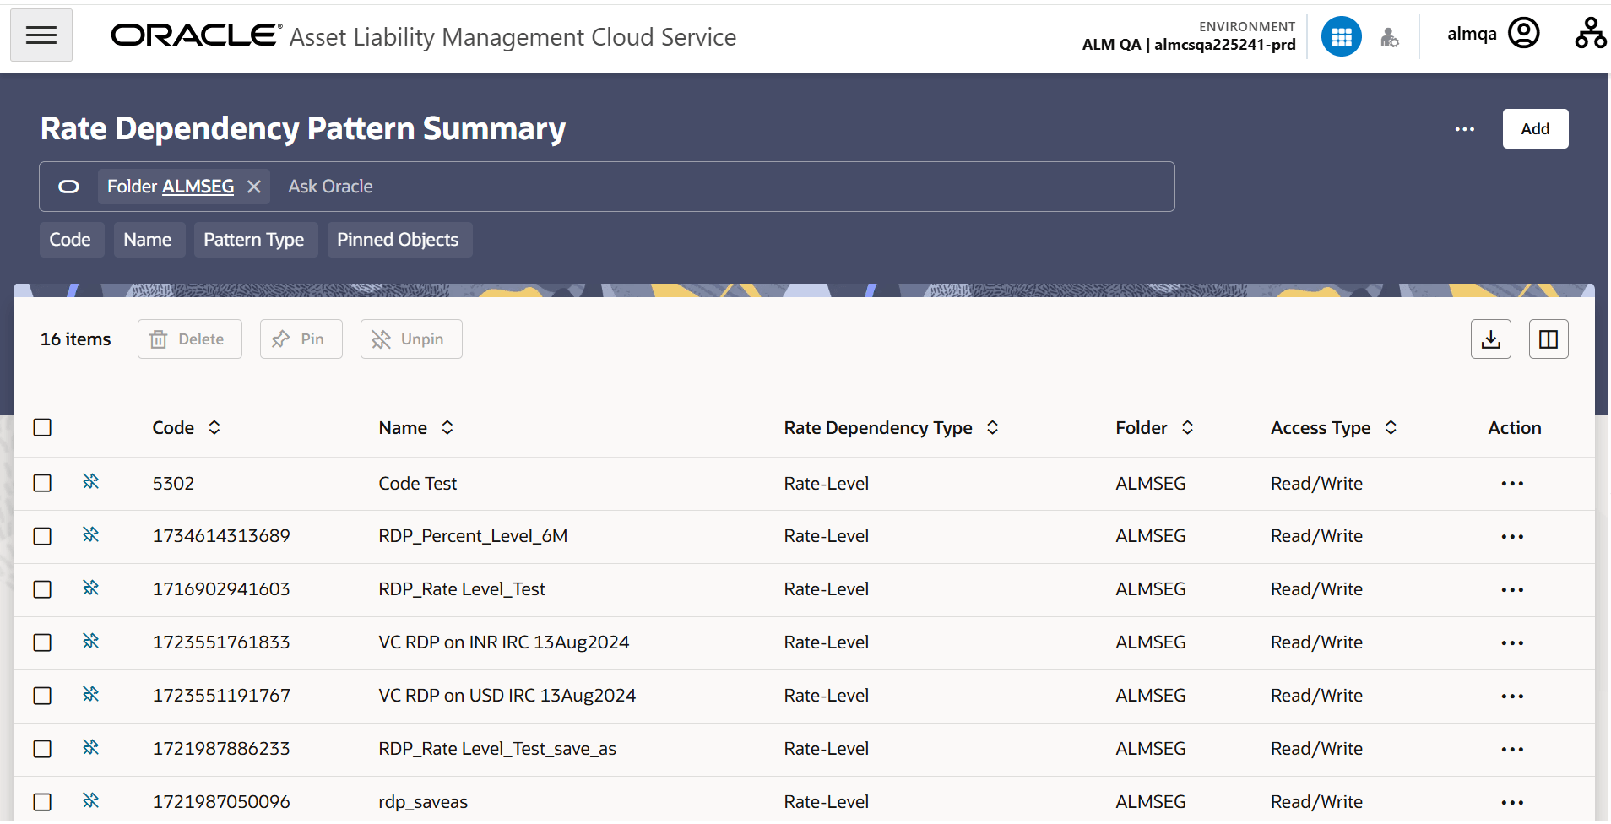This screenshot has height=824, width=1611.
Task: Open the application grid launcher icon
Action: [x=1341, y=36]
